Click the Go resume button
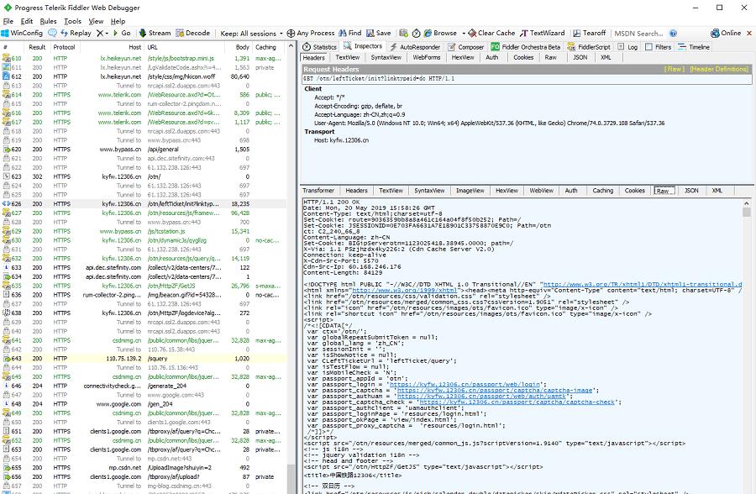Screen dimensions: 756x494 (x=122, y=34)
